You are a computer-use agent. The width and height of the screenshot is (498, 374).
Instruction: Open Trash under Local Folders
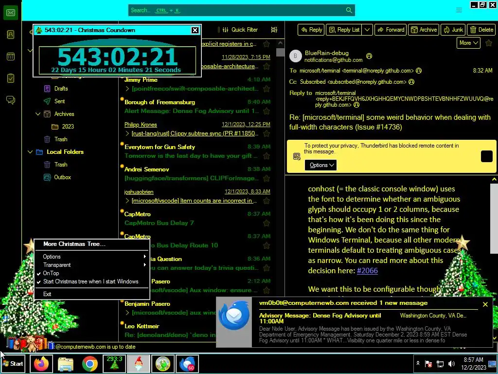coord(61,165)
